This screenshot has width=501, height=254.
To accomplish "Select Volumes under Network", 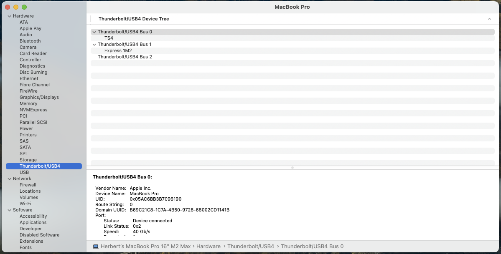I will pyautogui.click(x=29, y=197).
